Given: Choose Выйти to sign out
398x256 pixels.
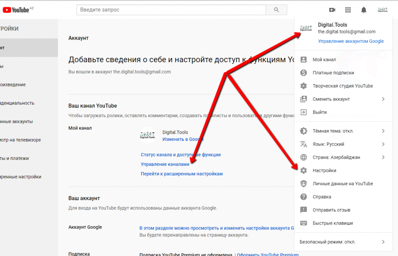Looking at the screenshot, I should click(344, 112).
